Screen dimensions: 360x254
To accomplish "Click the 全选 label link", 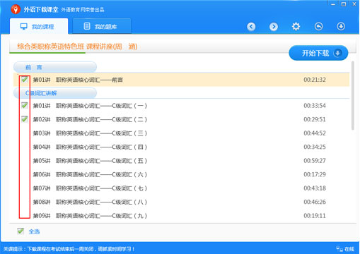I will [34, 231].
